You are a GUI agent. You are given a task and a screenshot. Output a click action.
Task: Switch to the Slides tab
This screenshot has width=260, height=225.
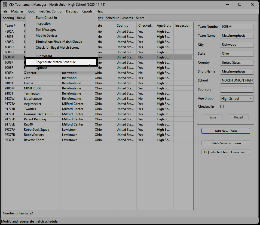[x=140, y=18]
